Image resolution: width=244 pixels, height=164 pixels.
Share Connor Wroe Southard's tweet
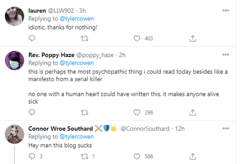(193, 156)
